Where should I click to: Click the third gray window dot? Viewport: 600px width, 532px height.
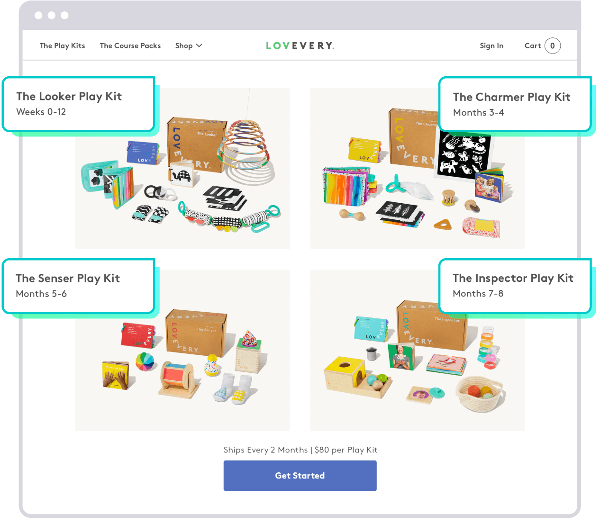click(x=64, y=15)
